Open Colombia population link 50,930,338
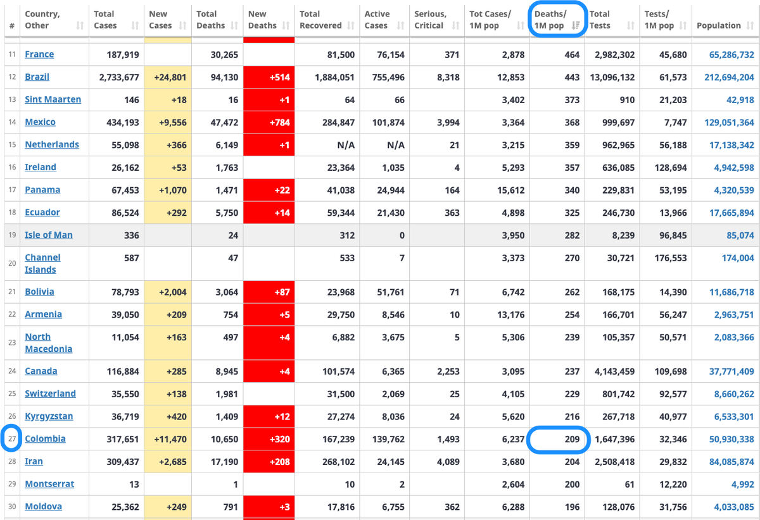Image resolution: width=760 pixels, height=520 pixels. click(731, 439)
